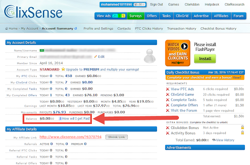The image size is (250, 165).
Task: Click red X next to View PTC Ads
Action: point(168,89)
